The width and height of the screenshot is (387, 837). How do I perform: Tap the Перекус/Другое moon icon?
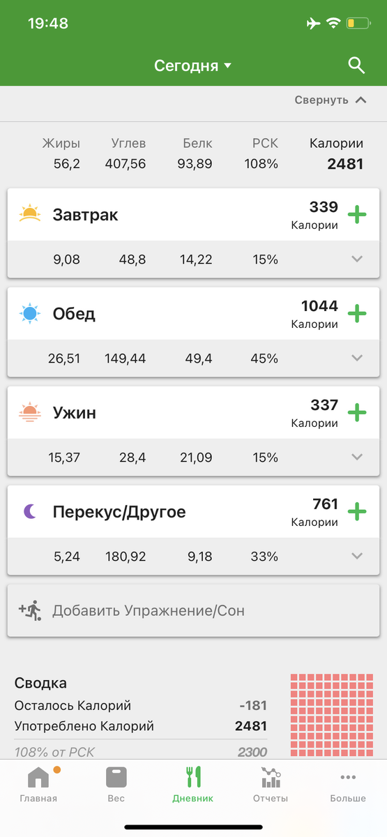coord(30,512)
